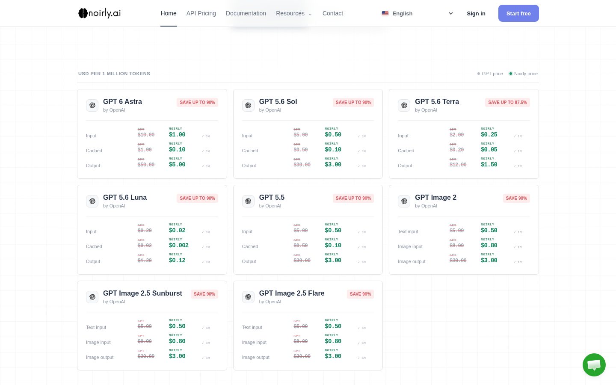
Task: Click SAVE UP TO 87.5% badge on GPT 5.6 Terra
Action: [507, 102]
